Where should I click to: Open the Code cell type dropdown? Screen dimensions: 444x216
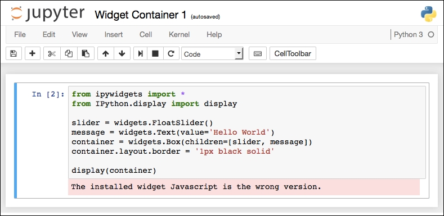pyautogui.click(x=212, y=54)
